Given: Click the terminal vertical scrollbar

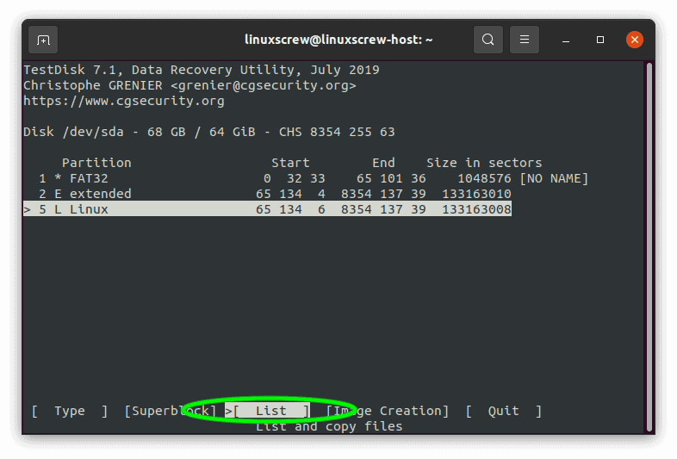Looking at the screenshot, I should point(649,247).
